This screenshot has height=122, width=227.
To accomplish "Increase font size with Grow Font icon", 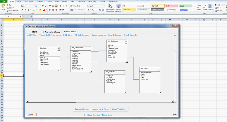I will pos(43,6).
